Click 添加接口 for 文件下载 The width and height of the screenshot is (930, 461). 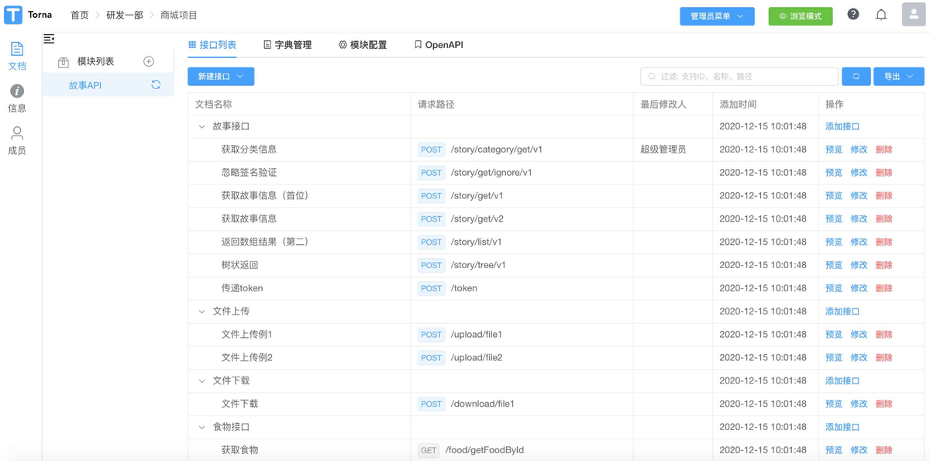coord(842,381)
